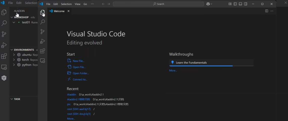Expand the python environment

(x=14, y=65)
